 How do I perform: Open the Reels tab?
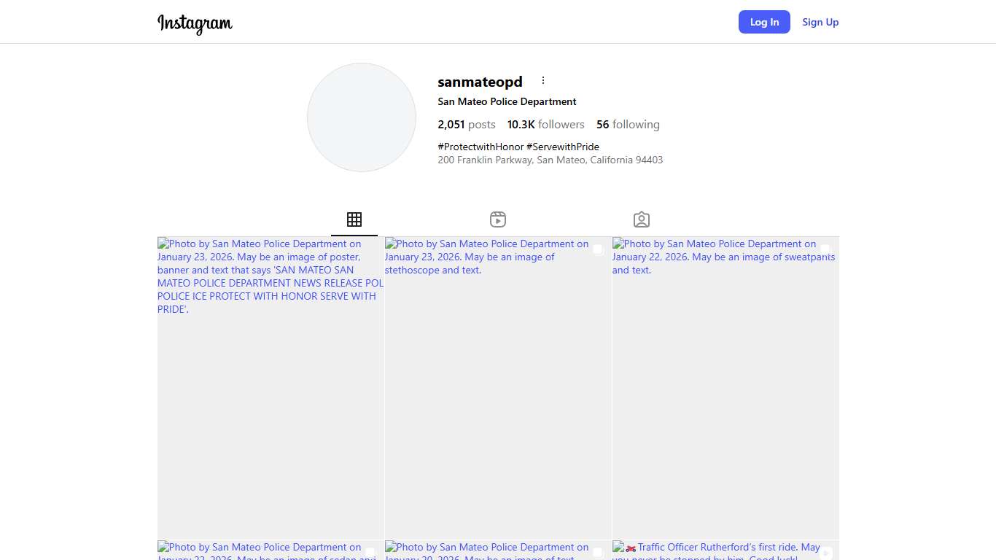tap(498, 219)
